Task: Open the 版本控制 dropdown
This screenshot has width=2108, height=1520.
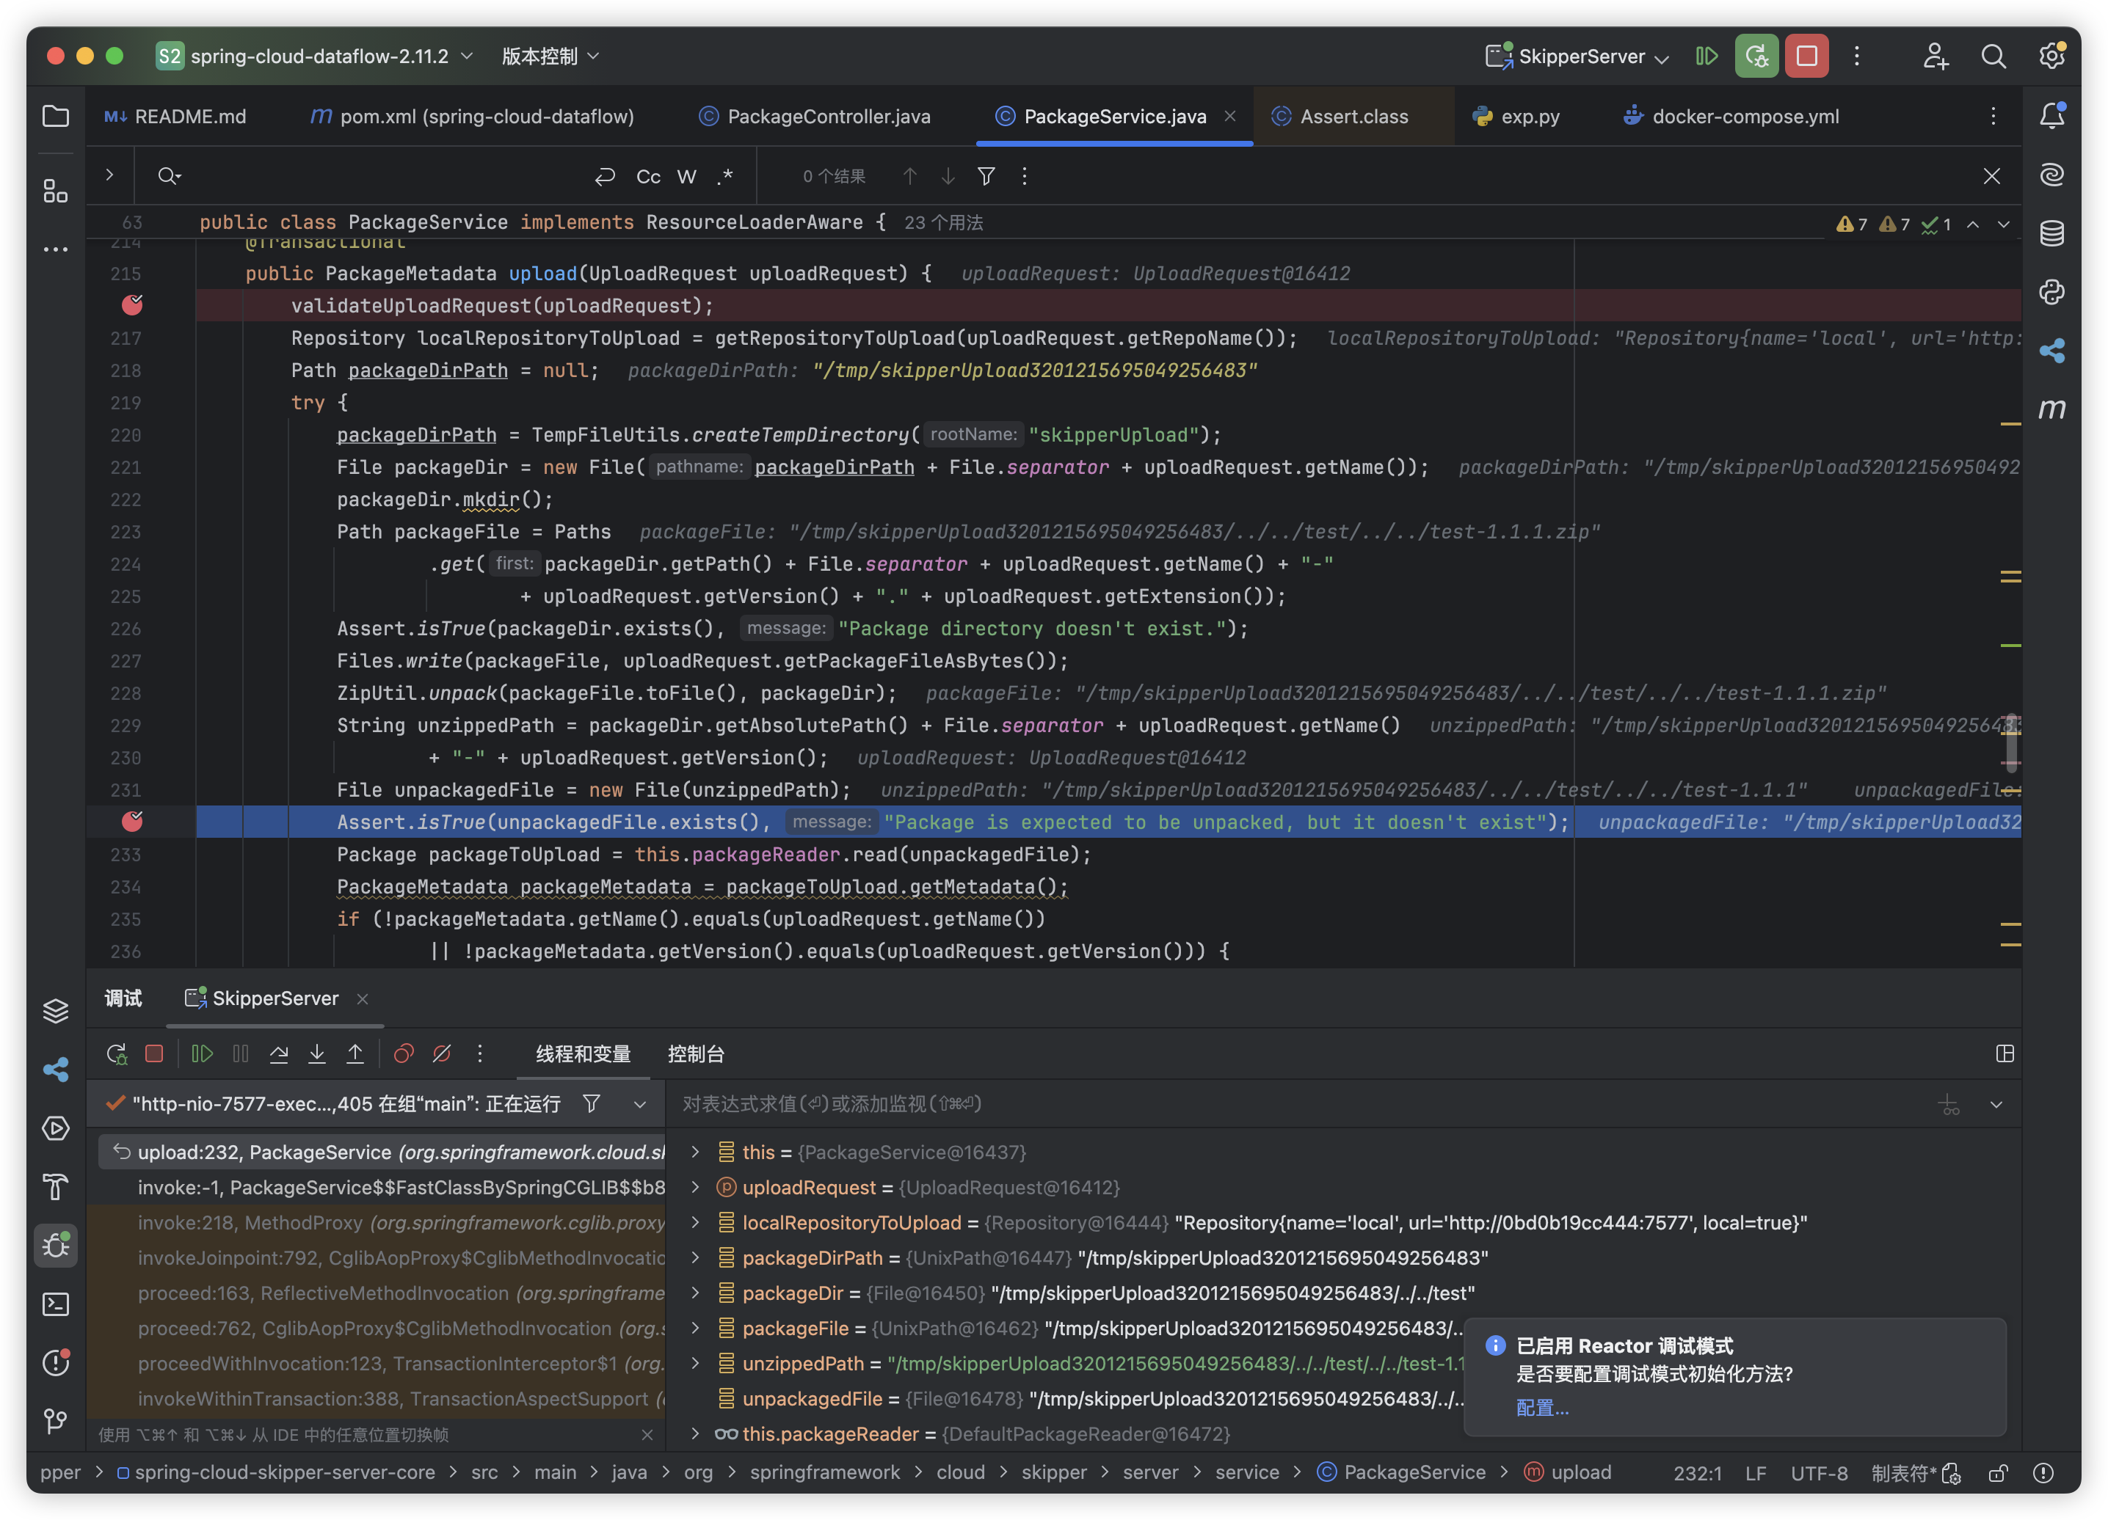Action: [550, 56]
